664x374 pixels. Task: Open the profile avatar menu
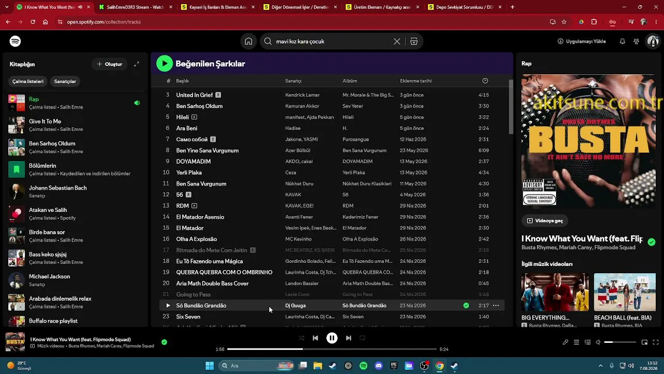point(652,42)
